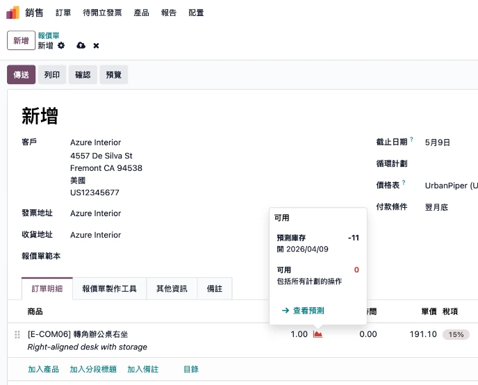Open the 價格表 field showing UrbanPiper

coord(451,186)
